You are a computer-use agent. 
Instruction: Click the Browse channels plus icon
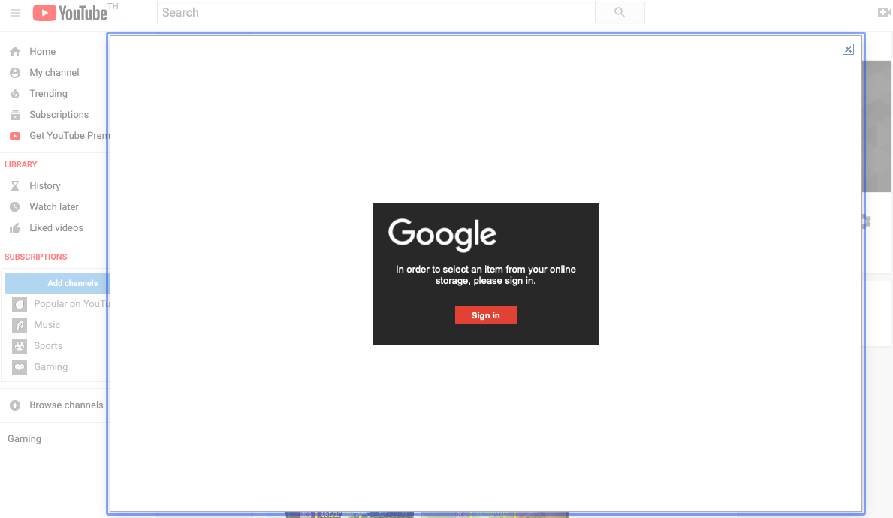tap(15, 405)
